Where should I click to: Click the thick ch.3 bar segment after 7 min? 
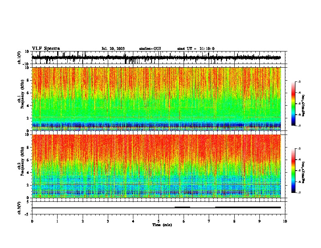click(x=248, y=207)
